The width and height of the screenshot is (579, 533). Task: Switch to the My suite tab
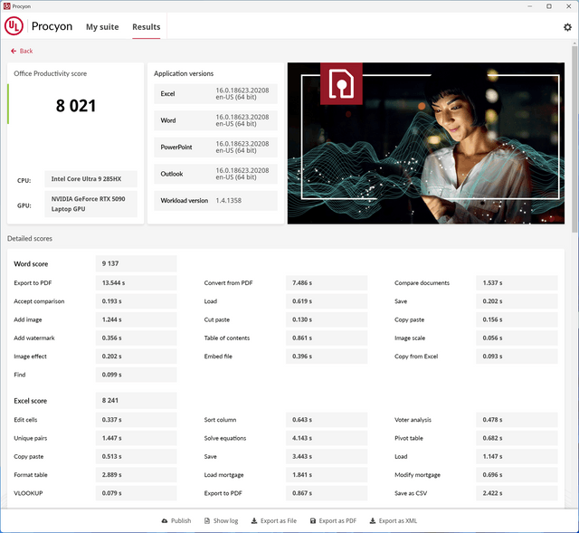coord(102,27)
